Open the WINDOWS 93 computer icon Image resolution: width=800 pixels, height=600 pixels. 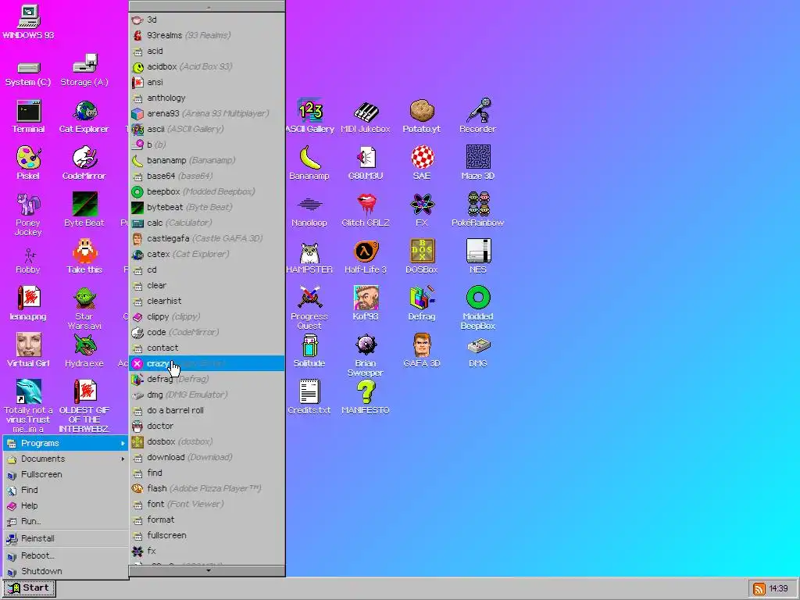tap(28, 22)
